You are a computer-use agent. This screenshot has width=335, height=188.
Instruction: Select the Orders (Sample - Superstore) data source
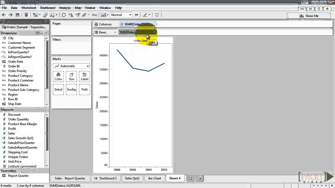24,27
